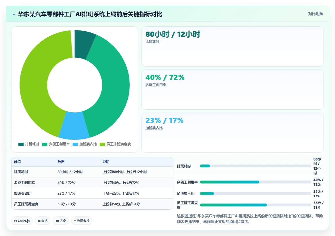The width and height of the screenshot is (335, 236).
Task: Select table cell 23% / 17%
Action: (x=66, y=193)
